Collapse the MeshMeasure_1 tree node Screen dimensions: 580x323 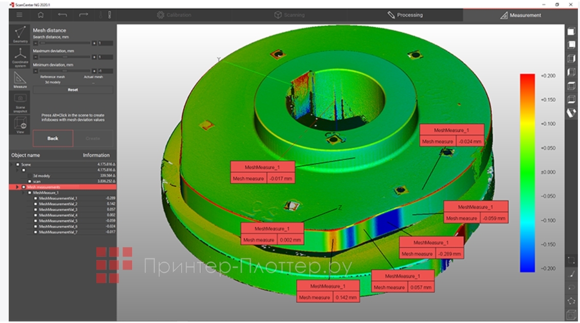(24, 192)
